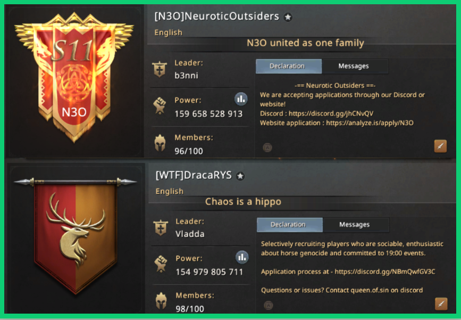Click the golden stag alliance banner emblem
Image resolution: width=461 pixels, height=320 pixels.
click(x=76, y=235)
